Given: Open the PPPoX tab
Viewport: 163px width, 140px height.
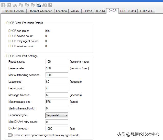Looking at the screenshot, I should coord(88,11).
